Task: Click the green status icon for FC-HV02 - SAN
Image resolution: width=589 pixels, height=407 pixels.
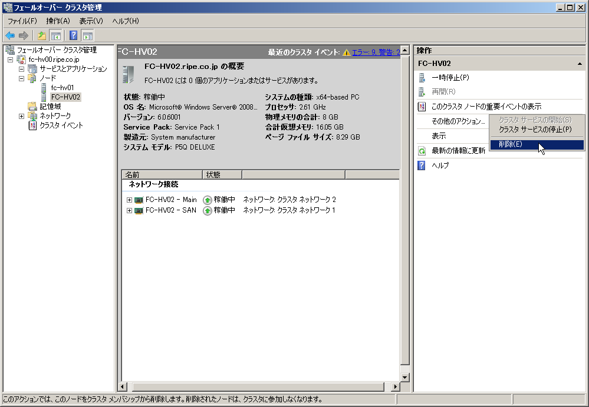Action: click(208, 211)
